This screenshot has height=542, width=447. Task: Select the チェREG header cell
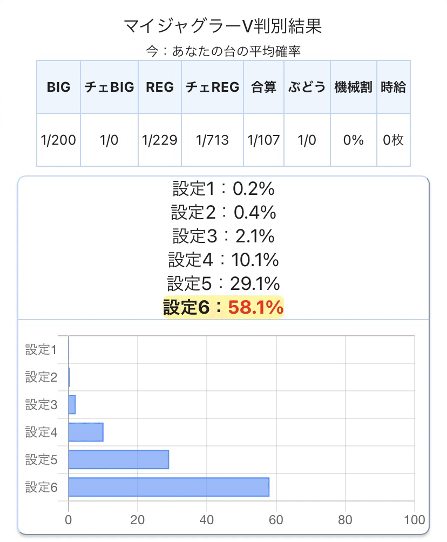[212, 87]
